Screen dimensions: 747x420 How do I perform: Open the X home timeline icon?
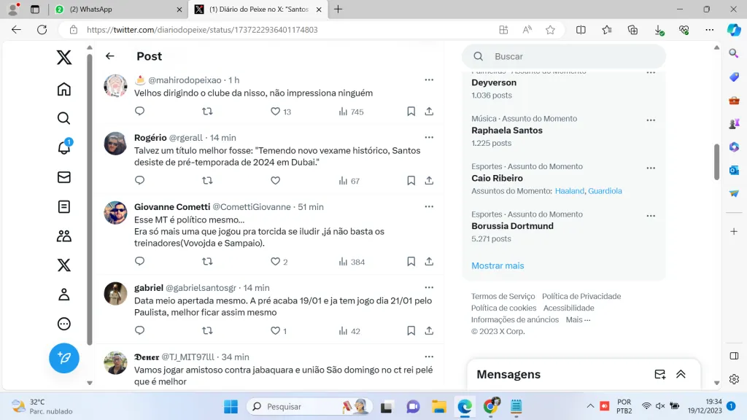tap(64, 89)
